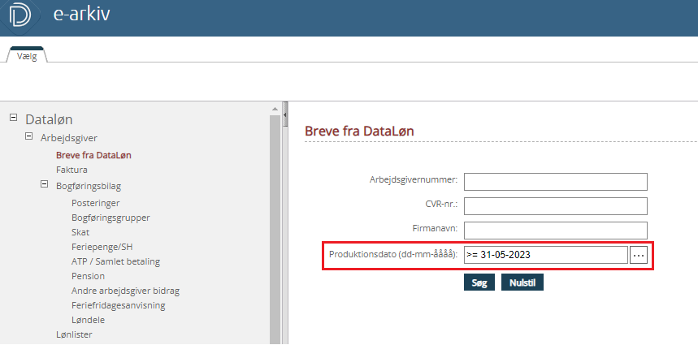This screenshot has height=345, width=698.
Task: Click the Breve fra DataLøn heading
Action: click(x=359, y=132)
